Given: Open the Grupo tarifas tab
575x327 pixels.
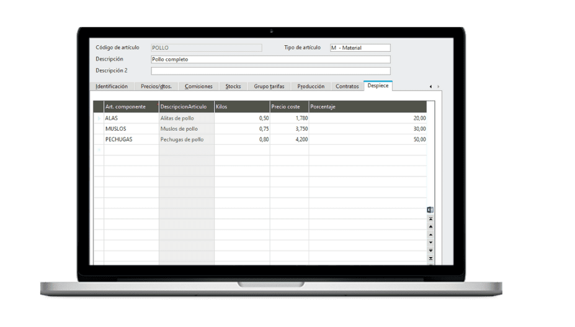Looking at the screenshot, I should tap(269, 87).
